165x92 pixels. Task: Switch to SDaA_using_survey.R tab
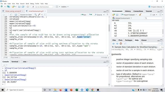[13, 11]
